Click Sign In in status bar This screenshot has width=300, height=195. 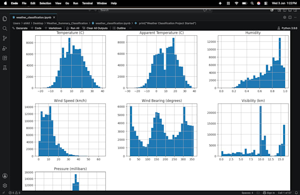[x=269, y=193]
